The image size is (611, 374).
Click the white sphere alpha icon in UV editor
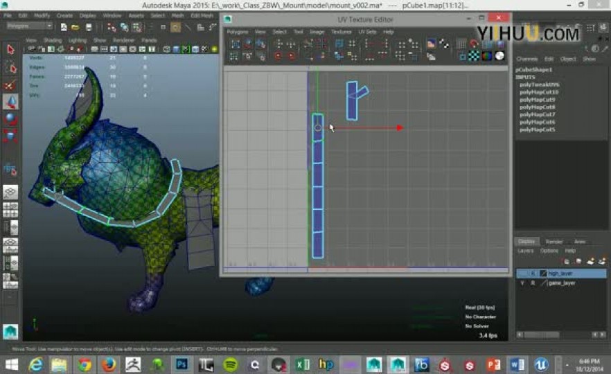click(x=499, y=56)
